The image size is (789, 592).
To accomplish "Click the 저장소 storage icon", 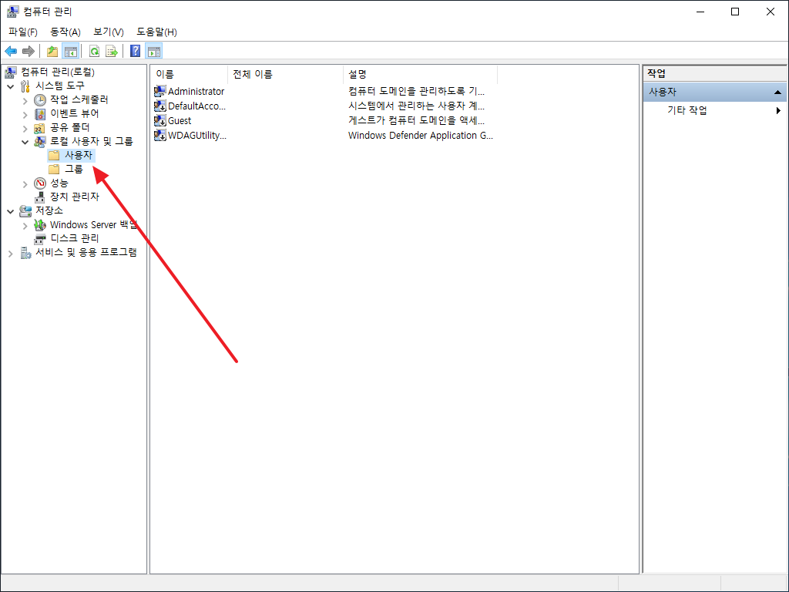I will [25, 210].
